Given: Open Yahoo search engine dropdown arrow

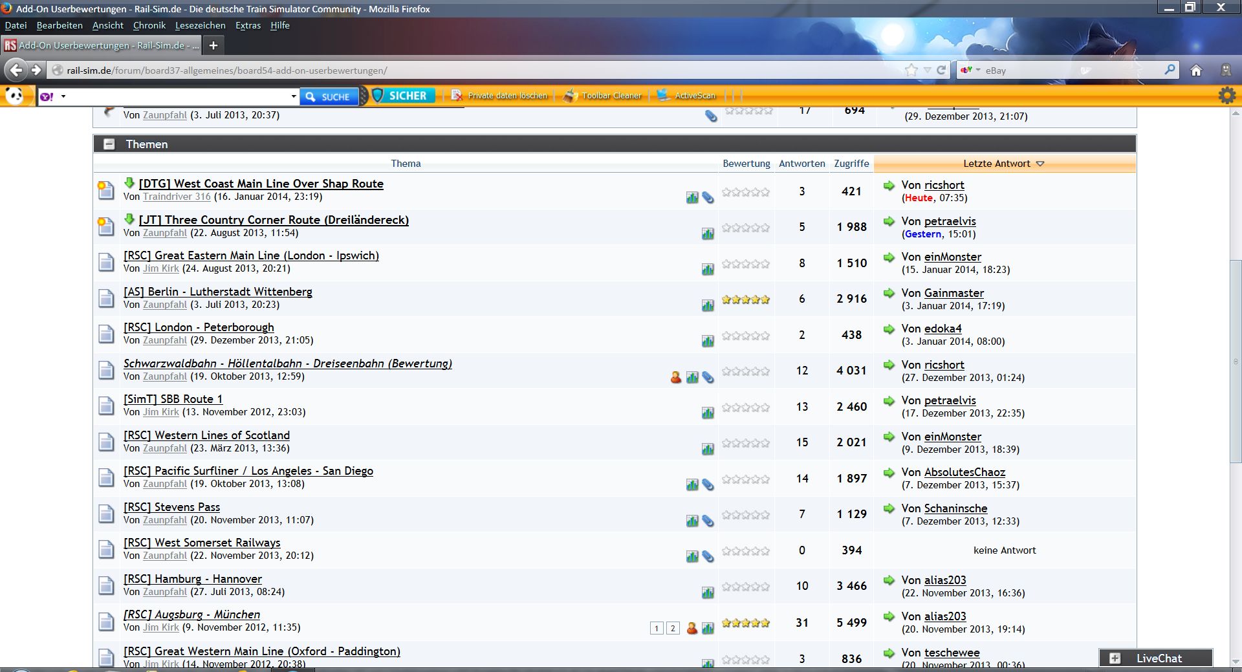Looking at the screenshot, I should [63, 96].
